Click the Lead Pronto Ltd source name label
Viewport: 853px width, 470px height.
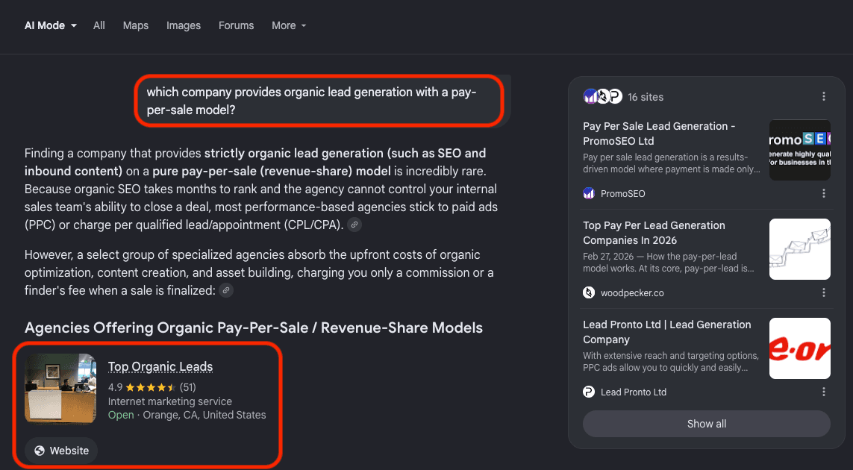pos(634,392)
